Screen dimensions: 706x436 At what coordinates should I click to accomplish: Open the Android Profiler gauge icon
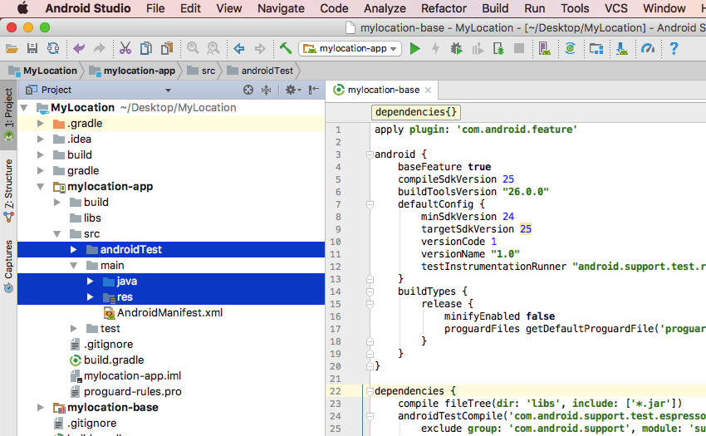point(648,48)
